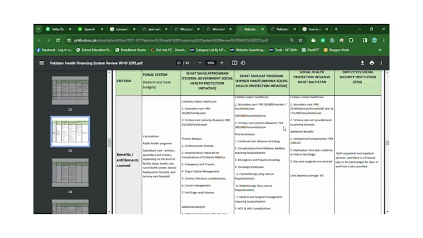
Task: Click the CRITERIA header cell
Action: (x=129, y=83)
